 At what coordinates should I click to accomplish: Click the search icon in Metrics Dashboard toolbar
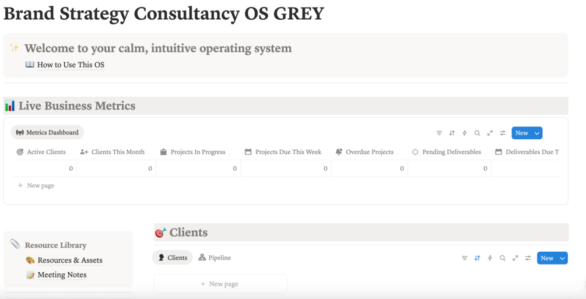(x=477, y=133)
